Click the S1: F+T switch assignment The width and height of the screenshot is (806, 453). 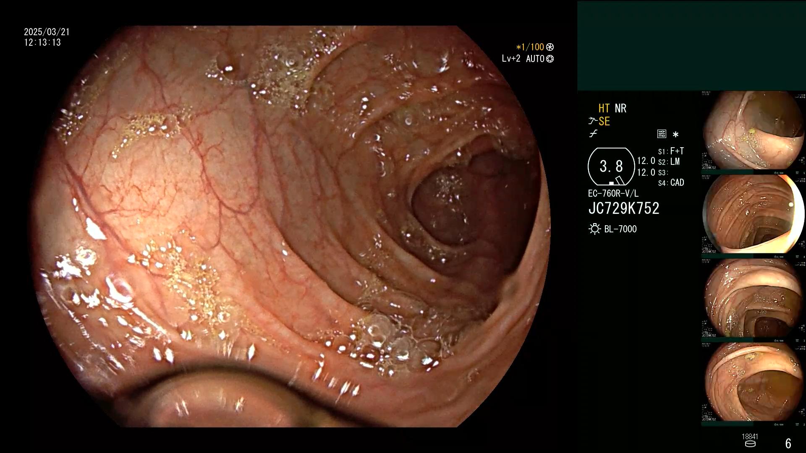(671, 151)
